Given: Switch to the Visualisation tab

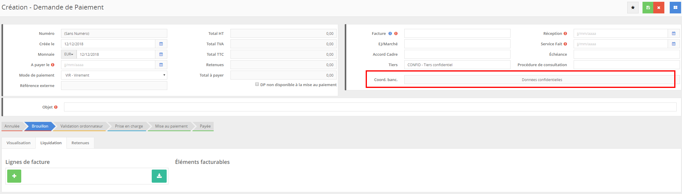Looking at the screenshot, I should 19,143.
